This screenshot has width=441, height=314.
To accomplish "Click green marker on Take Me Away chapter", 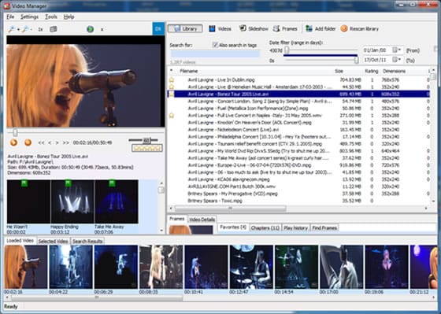I will pos(112,183).
